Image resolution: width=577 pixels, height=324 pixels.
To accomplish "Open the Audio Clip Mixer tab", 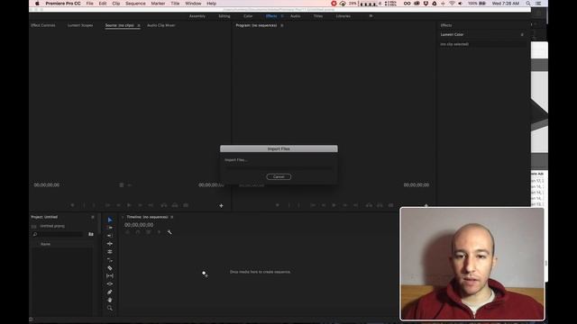I will click(161, 25).
